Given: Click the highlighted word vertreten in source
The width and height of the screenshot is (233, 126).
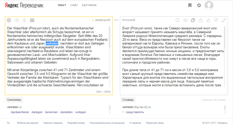Looking at the screenshot, I should (52, 44).
